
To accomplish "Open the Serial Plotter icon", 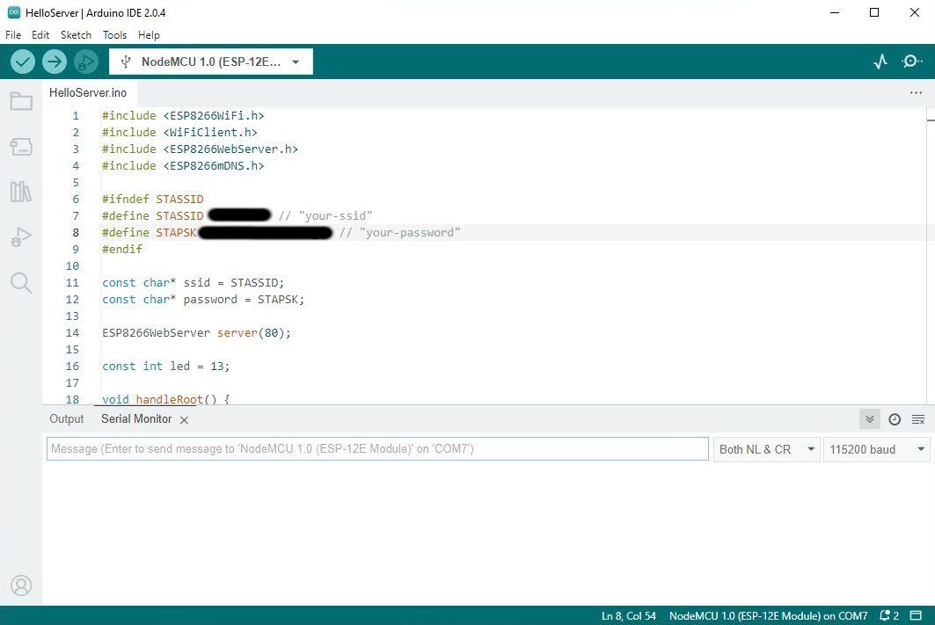I will tap(880, 62).
